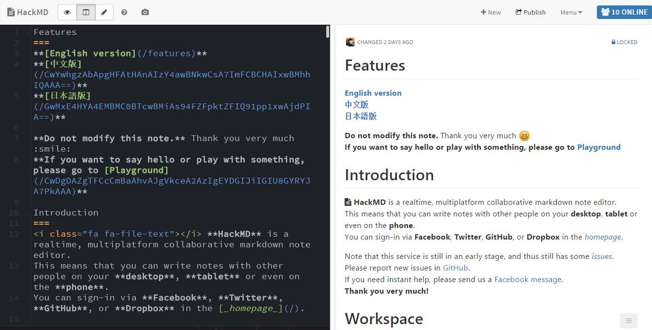This screenshot has width=652, height=330.
Task: Switch to view-only mode with the eye icon
Action: coord(67,11)
